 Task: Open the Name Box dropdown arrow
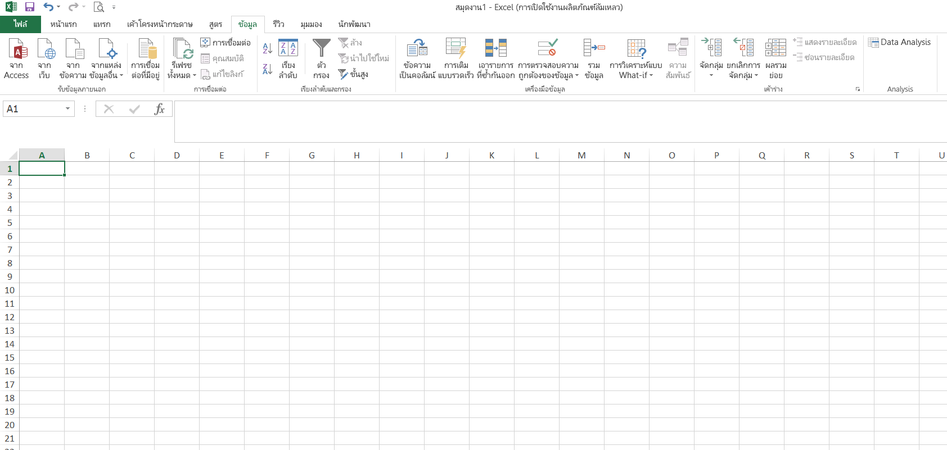coord(67,109)
